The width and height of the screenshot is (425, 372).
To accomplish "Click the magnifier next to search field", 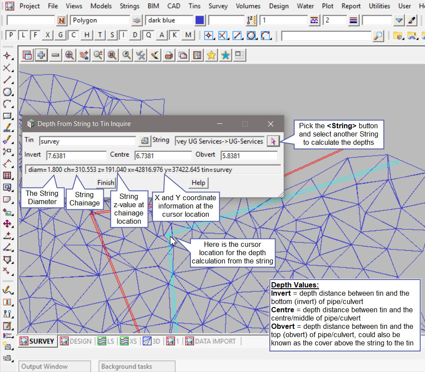I will (x=378, y=36).
